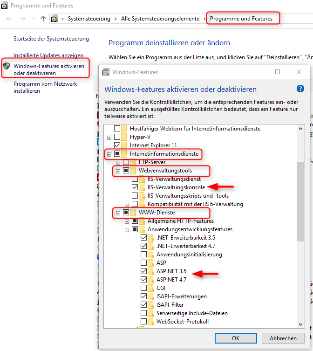Click the scroll up arrow of feature list
Screen dimensions: 313x351
(300, 129)
